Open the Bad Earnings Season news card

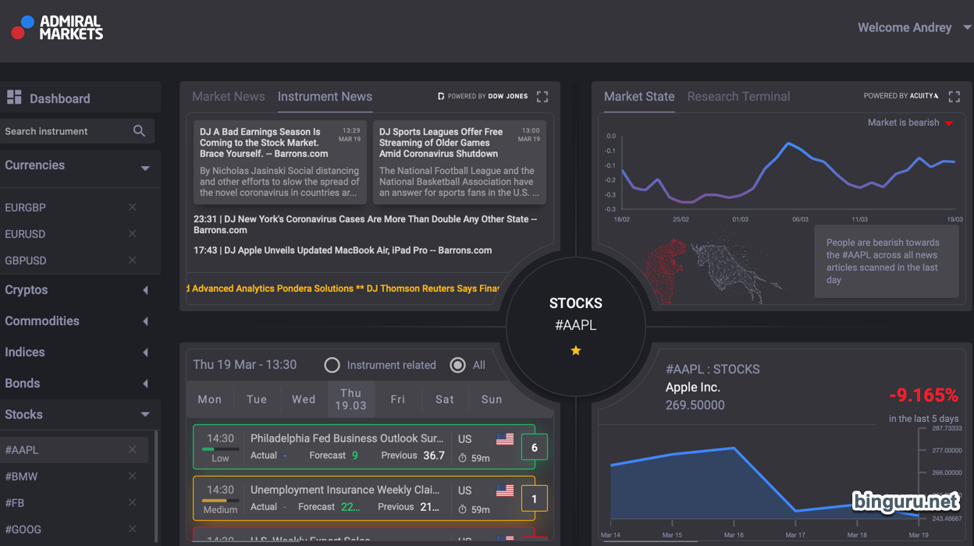pos(280,162)
